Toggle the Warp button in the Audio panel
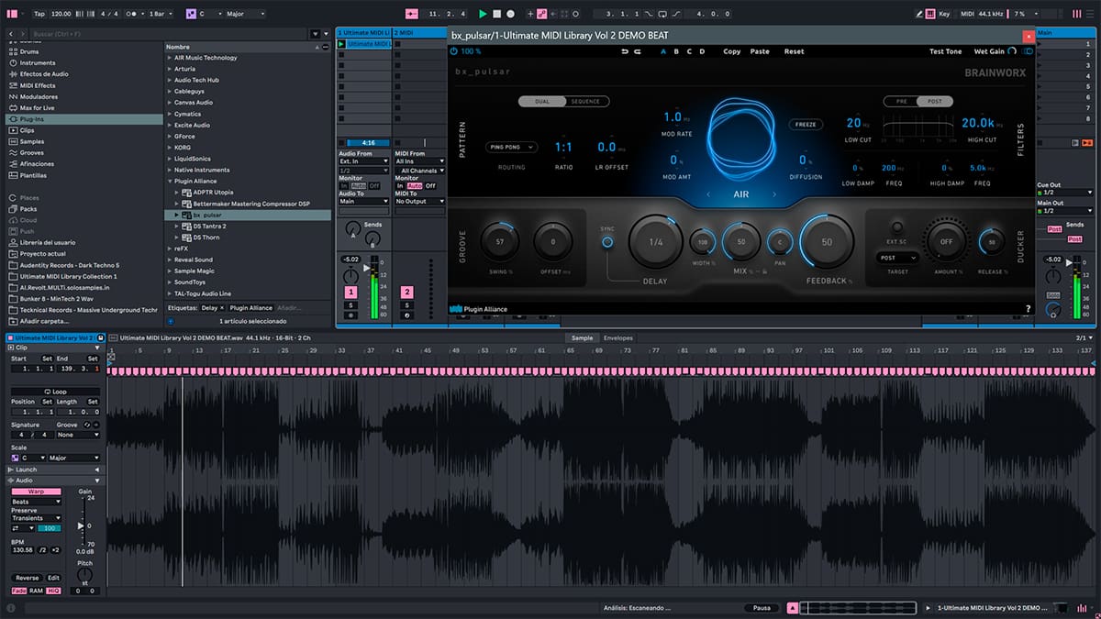The height and width of the screenshot is (619, 1101). coord(36,492)
